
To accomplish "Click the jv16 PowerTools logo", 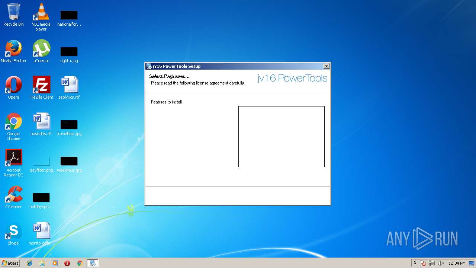I will (292, 78).
